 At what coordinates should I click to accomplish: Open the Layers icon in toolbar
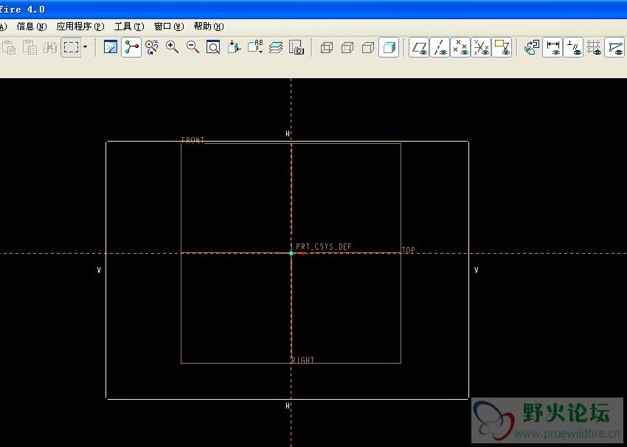click(276, 47)
